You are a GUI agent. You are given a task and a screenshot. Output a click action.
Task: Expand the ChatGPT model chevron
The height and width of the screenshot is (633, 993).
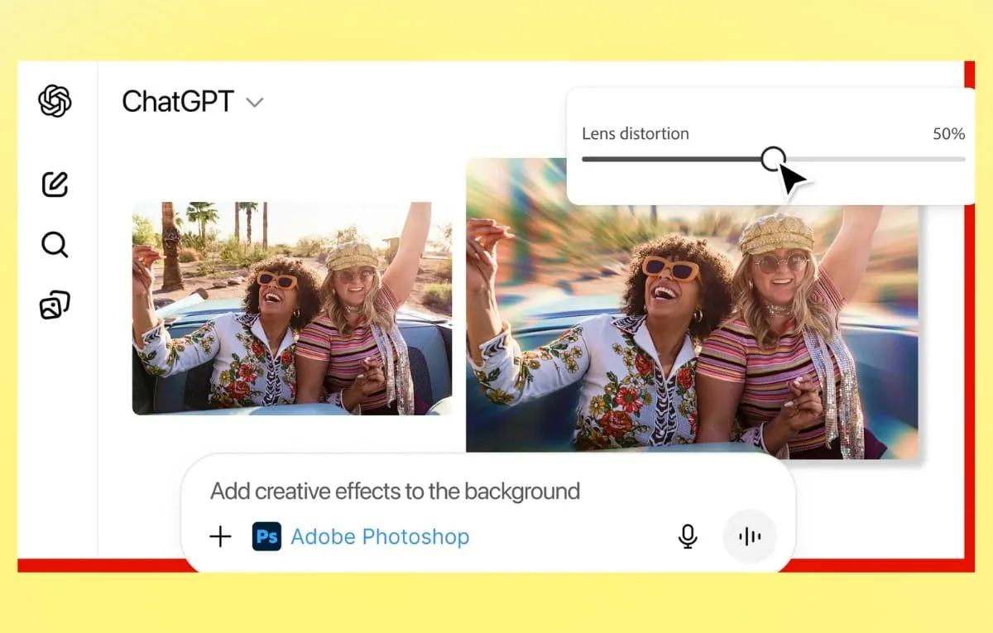(x=255, y=103)
